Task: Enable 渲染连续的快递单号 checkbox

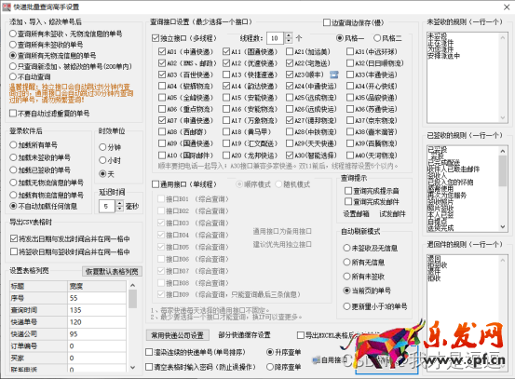Action: 196,352
